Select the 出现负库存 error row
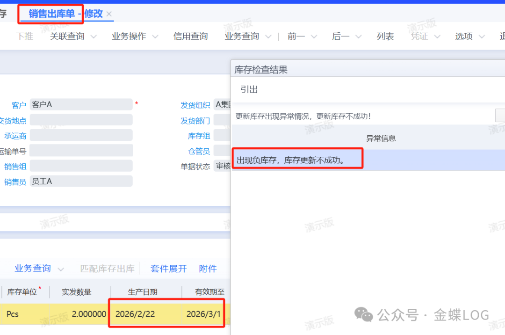The width and height of the screenshot is (505, 335). coord(297,160)
